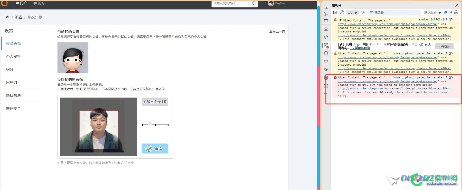Viewport: 462px width, 190px height.
Task: Click the inspect element picker icon
Action: pyautogui.click(x=326, y=7)
